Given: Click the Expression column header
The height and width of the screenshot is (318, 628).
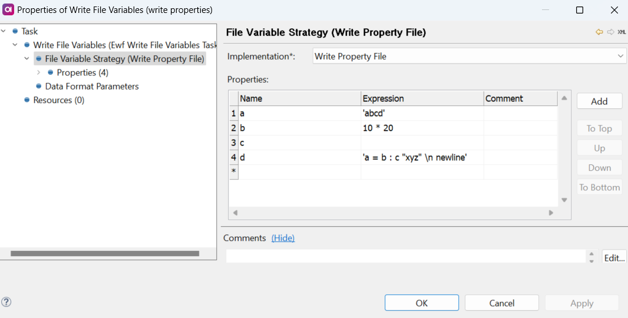Looking at the screenshot, I should coord(422,98).
